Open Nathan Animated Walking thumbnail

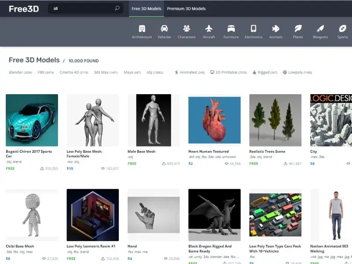point(331,215)
